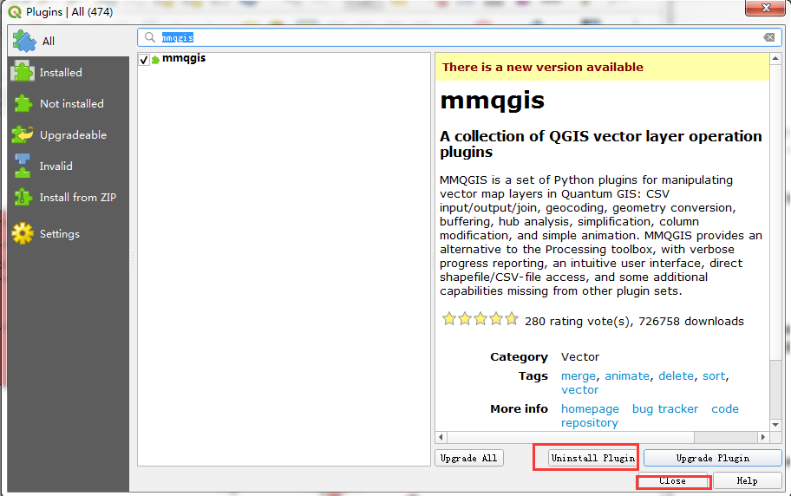Click the horizontal scroll right arrow
This screenshot has width=791, height=496.
[x=763, y=437]
